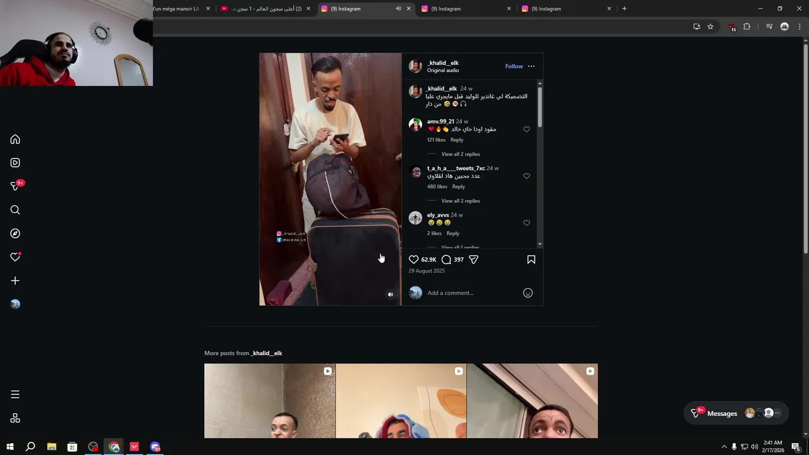Open amv.99_21 username link
809x455 pixels.
coord(441,121)
